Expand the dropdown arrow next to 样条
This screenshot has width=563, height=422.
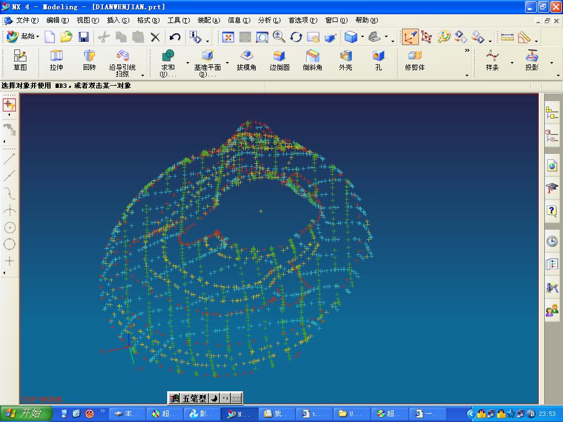[512, 63]
